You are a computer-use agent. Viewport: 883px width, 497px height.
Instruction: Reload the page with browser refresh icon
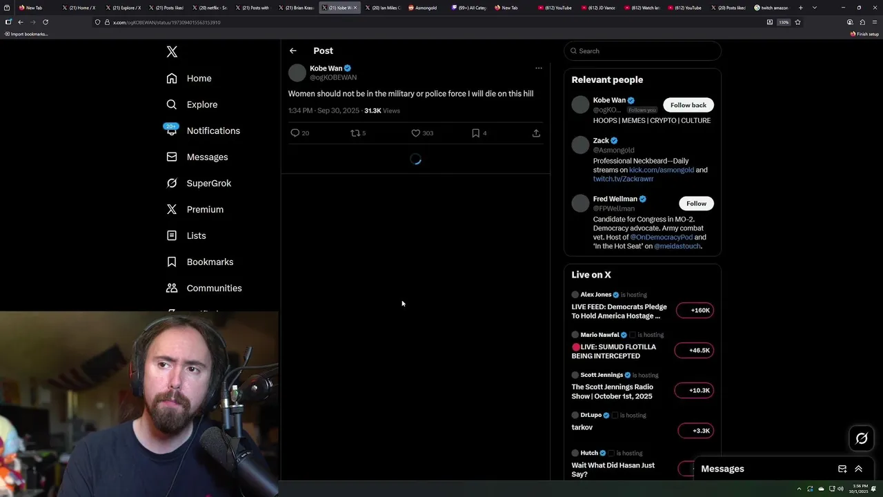(x=46, y=22)
